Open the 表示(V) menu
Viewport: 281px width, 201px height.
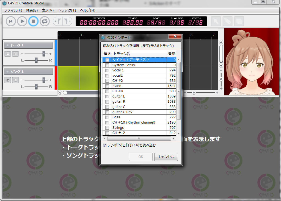point(48,10)
